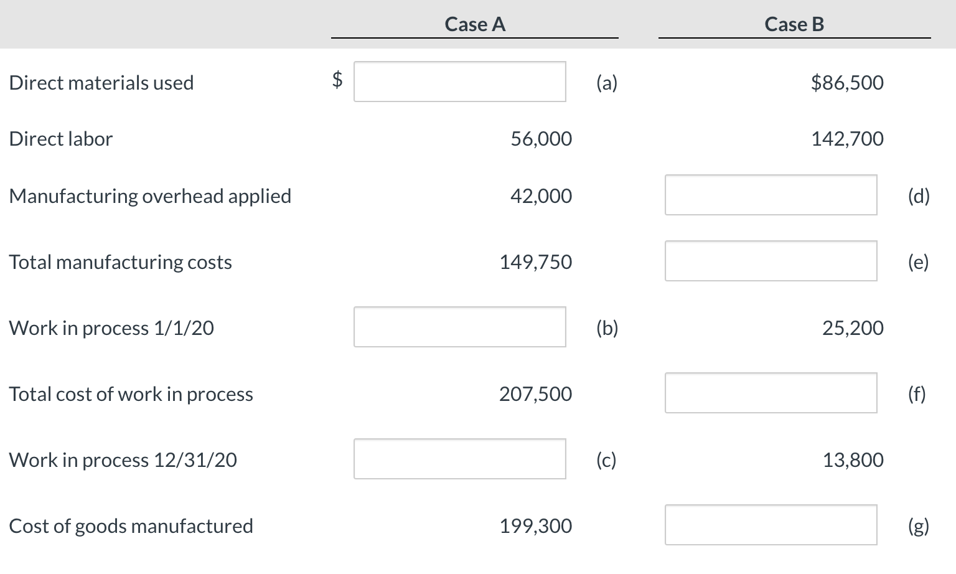Click the 199,300 Cost of goods manufactured value
The height and width of the screenshot is (574, 956).
535,525
